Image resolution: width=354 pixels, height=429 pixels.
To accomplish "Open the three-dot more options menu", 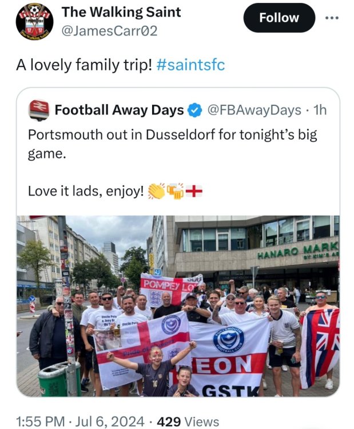I will (x=332, y=18).
